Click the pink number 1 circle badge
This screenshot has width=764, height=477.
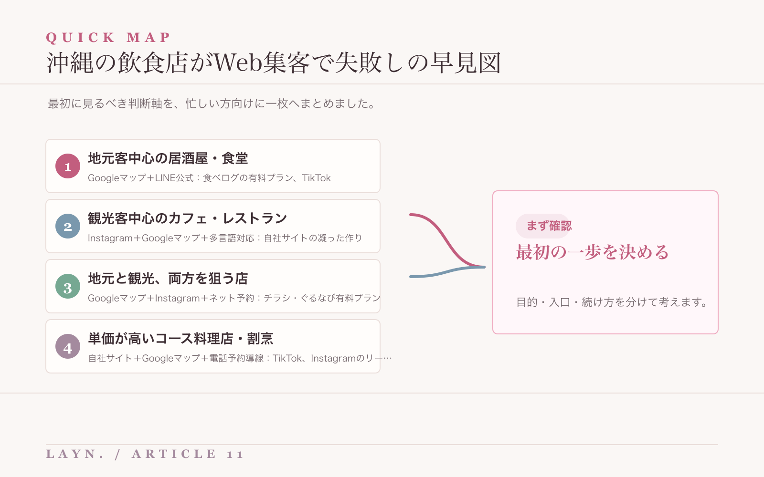coord(68,166)
